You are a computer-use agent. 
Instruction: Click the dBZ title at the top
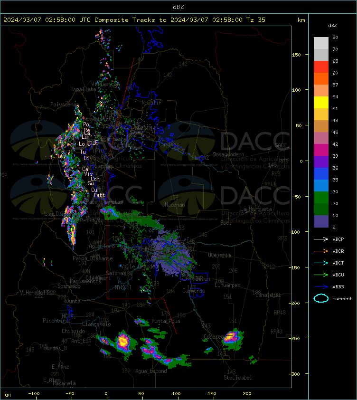click(x=178, y=7)
